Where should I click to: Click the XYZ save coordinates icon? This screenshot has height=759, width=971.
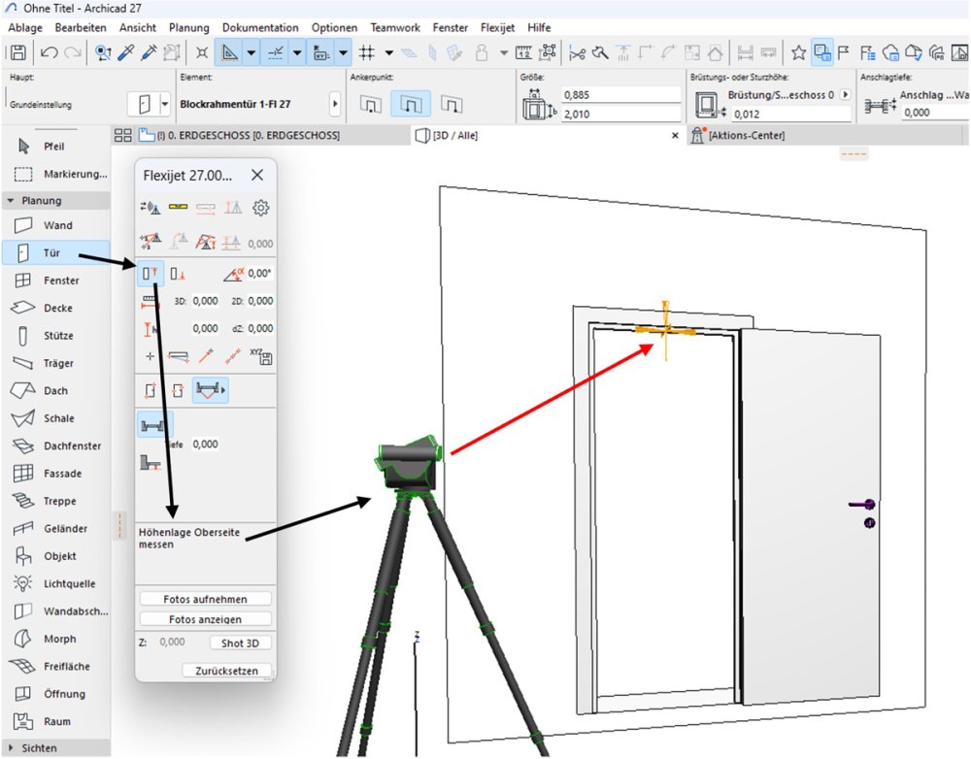click(261, 356)
